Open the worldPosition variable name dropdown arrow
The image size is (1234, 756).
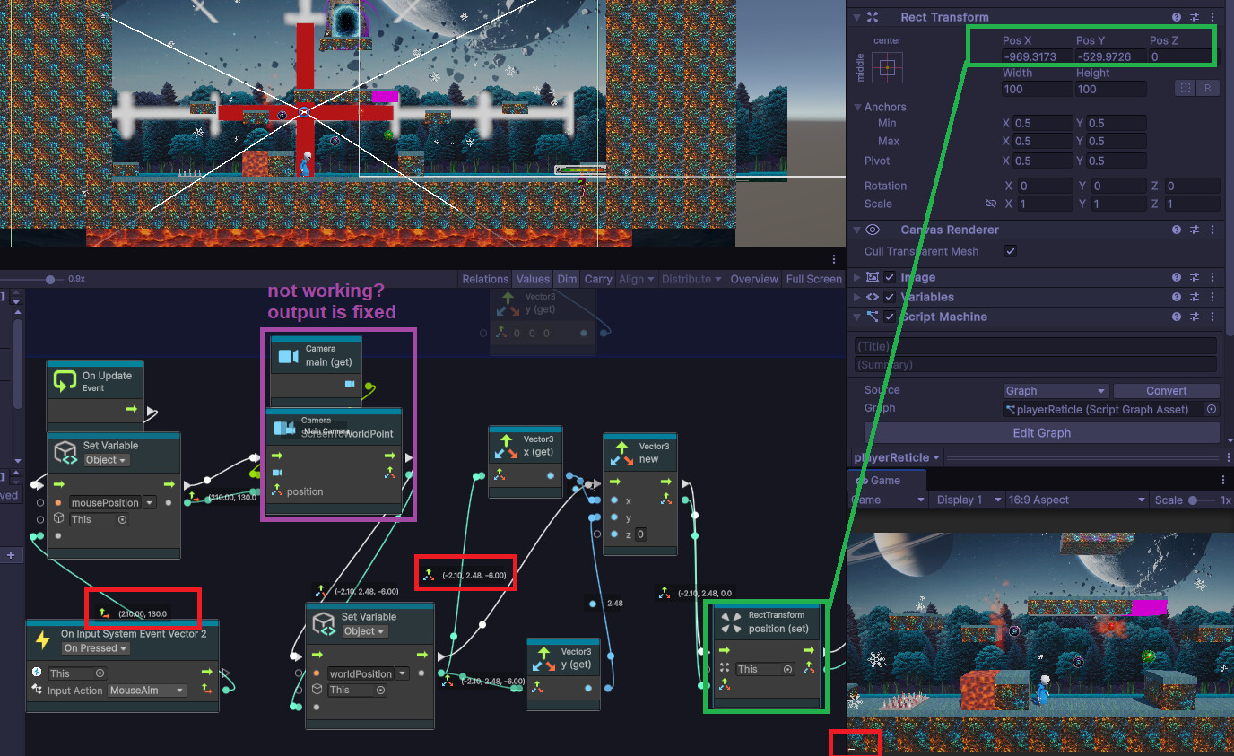click(403, 673)
